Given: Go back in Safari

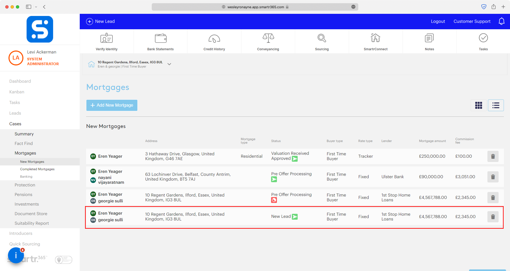Looking at the screenshot, I should click(44, 7).
